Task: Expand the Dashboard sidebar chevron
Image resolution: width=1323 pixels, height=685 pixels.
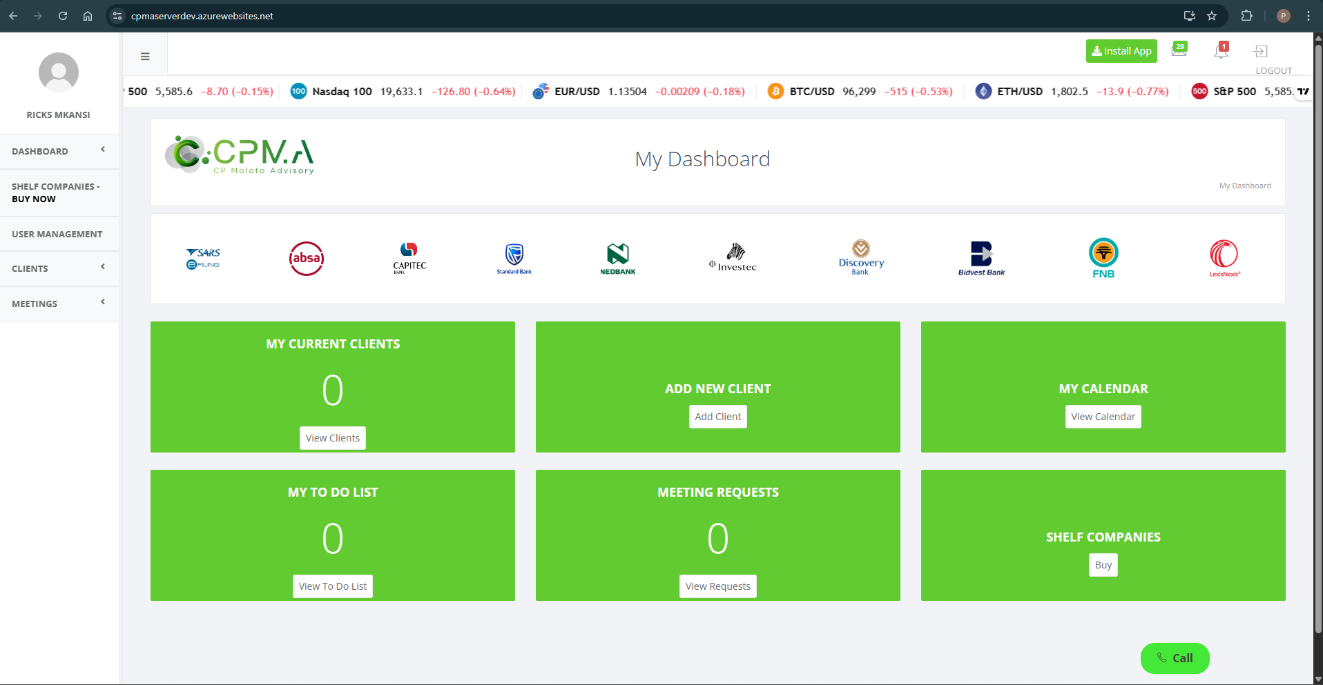Action: [103, 150]
